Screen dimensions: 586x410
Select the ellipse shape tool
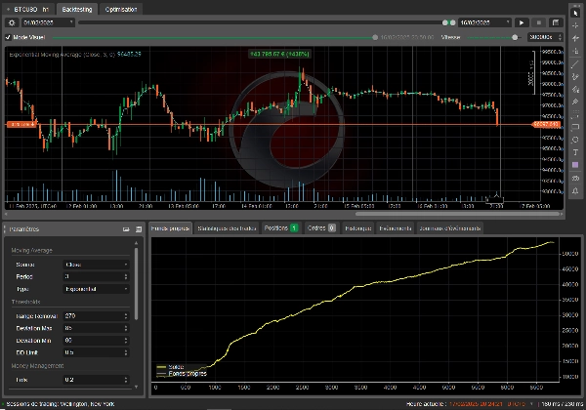(575, 140)
